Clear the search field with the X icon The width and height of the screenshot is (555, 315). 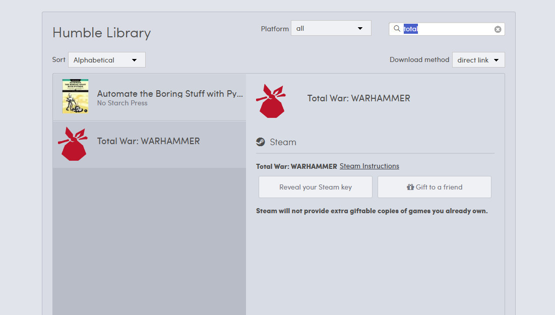[498, 29]
